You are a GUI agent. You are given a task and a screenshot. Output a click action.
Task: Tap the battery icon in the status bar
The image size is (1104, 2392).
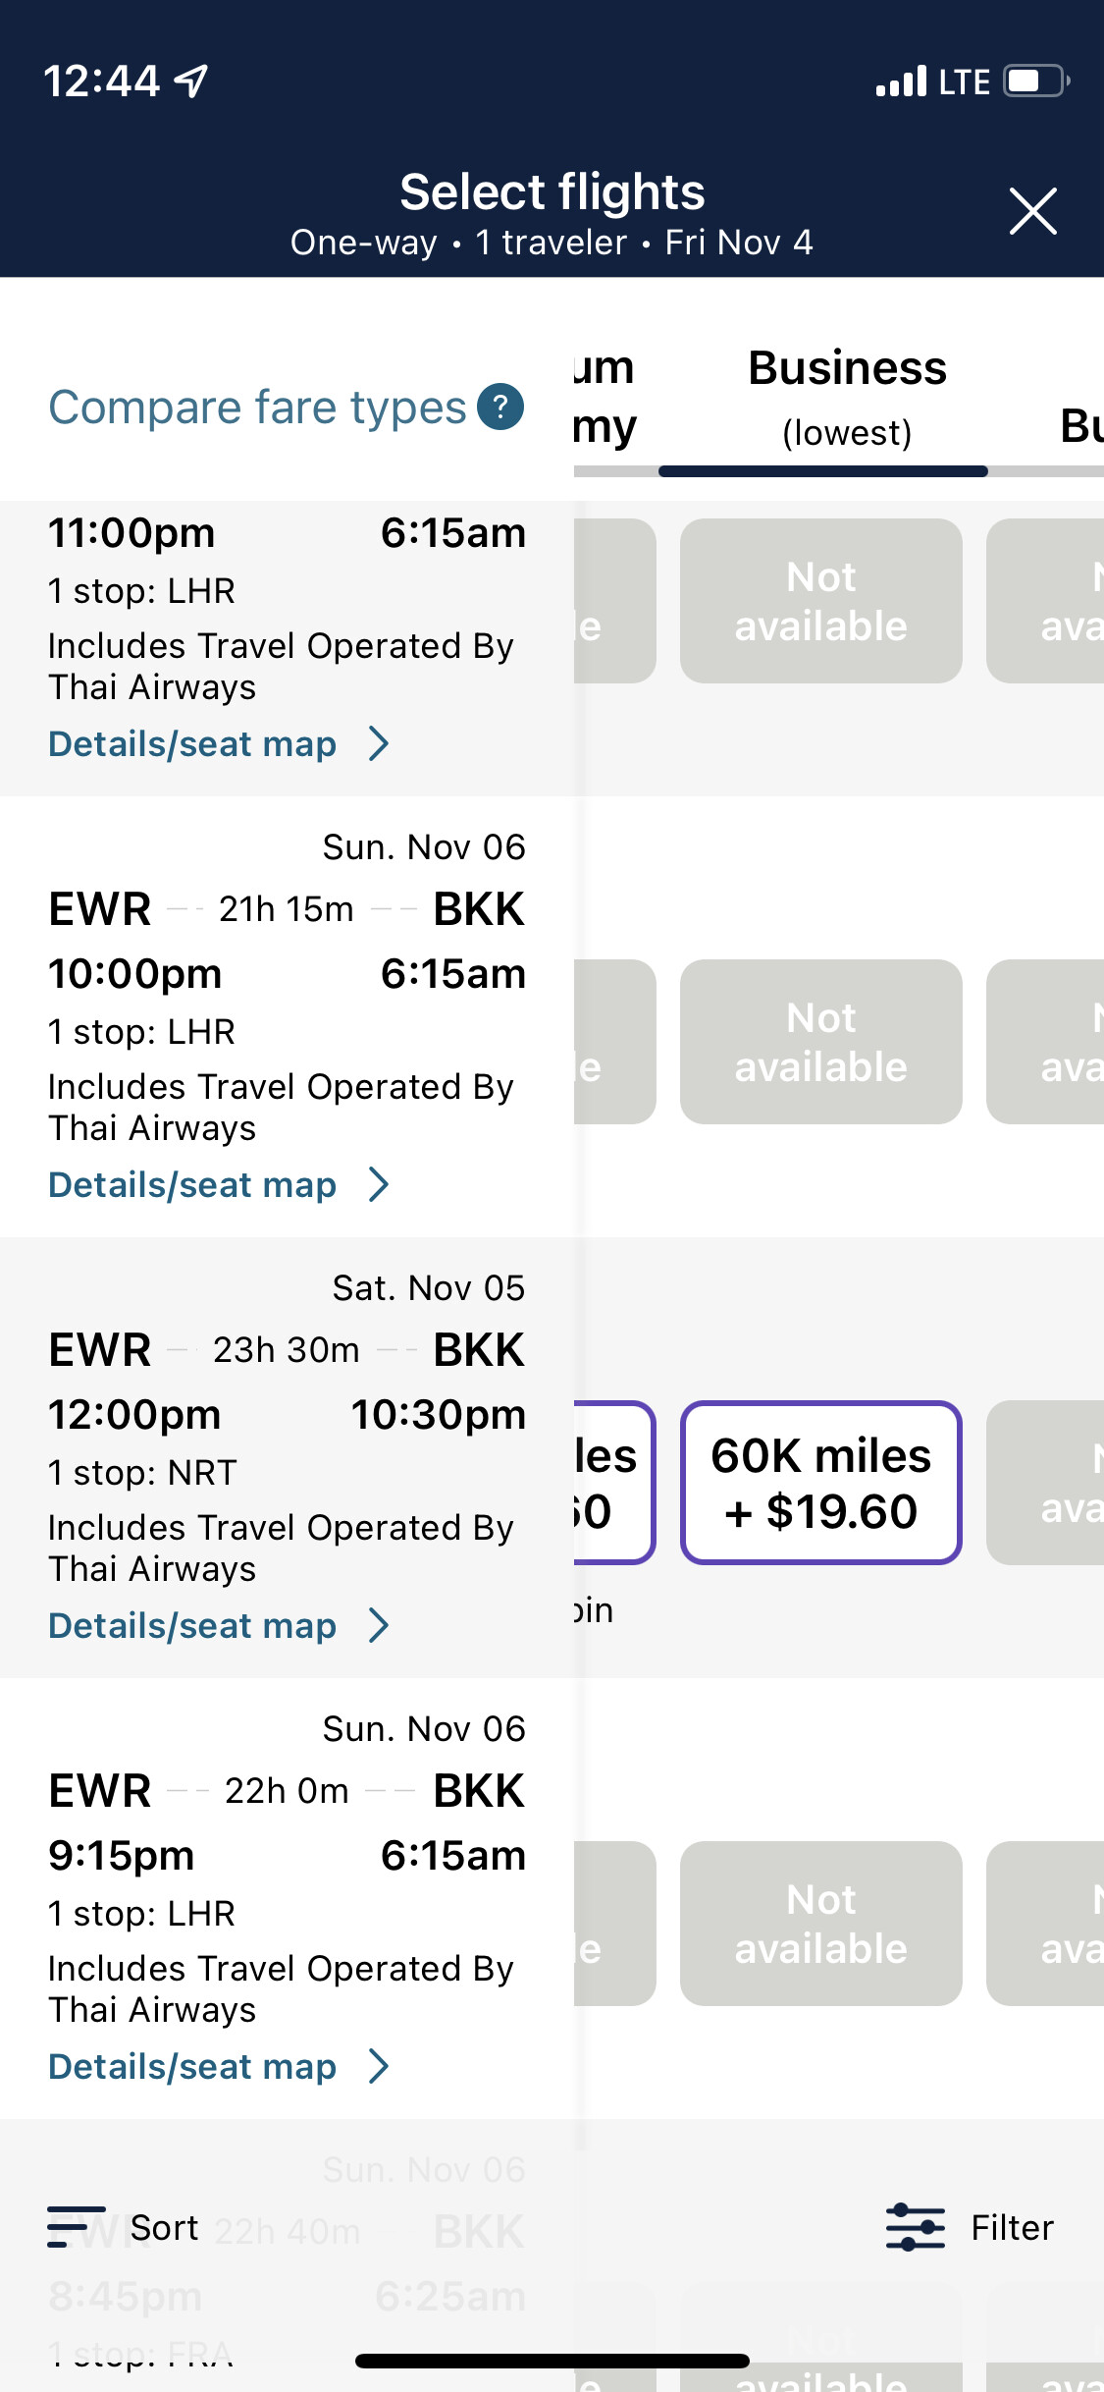coord(1036,81)
